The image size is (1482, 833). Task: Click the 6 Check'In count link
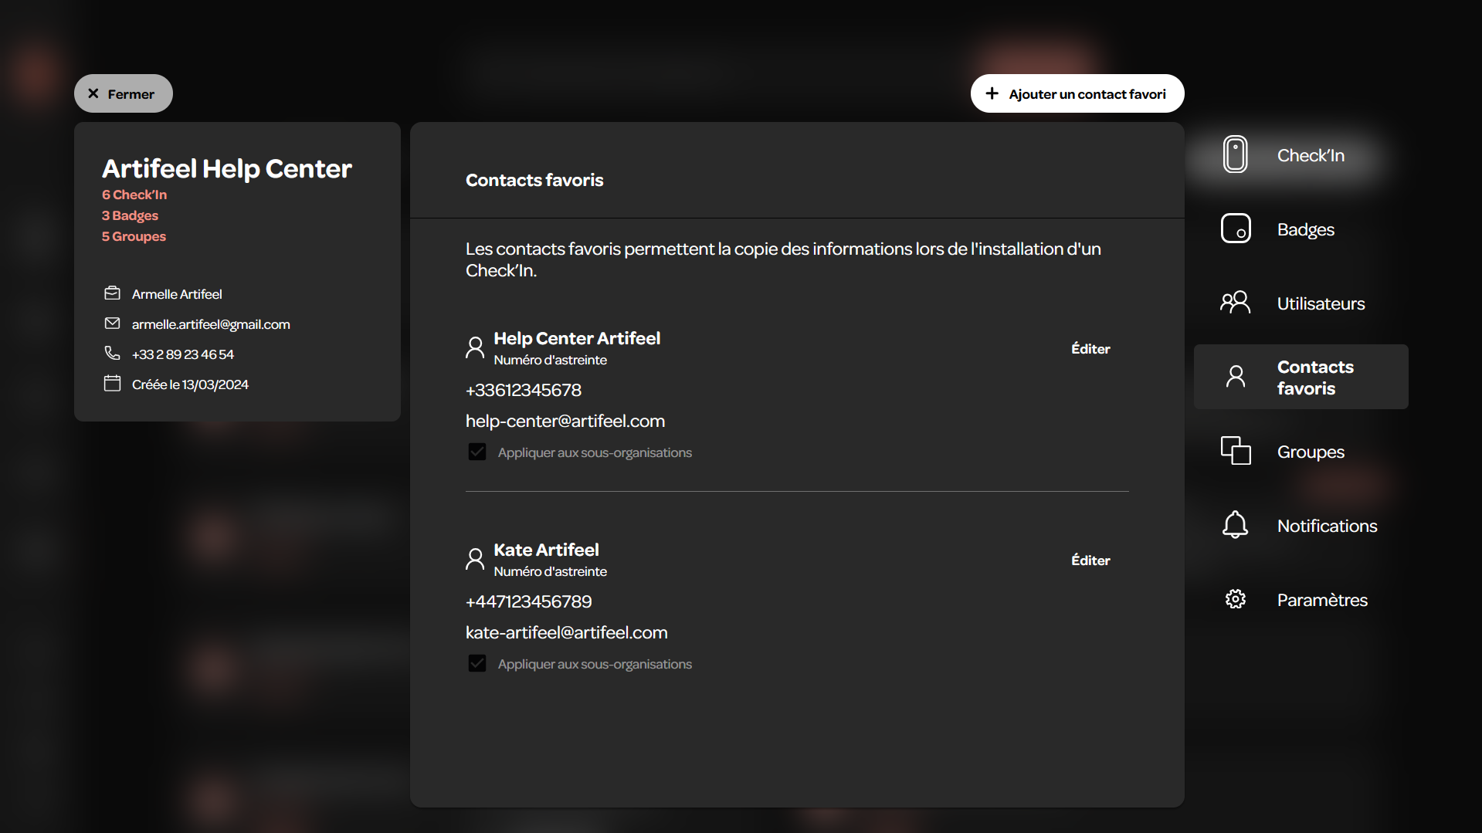(134, 195)
